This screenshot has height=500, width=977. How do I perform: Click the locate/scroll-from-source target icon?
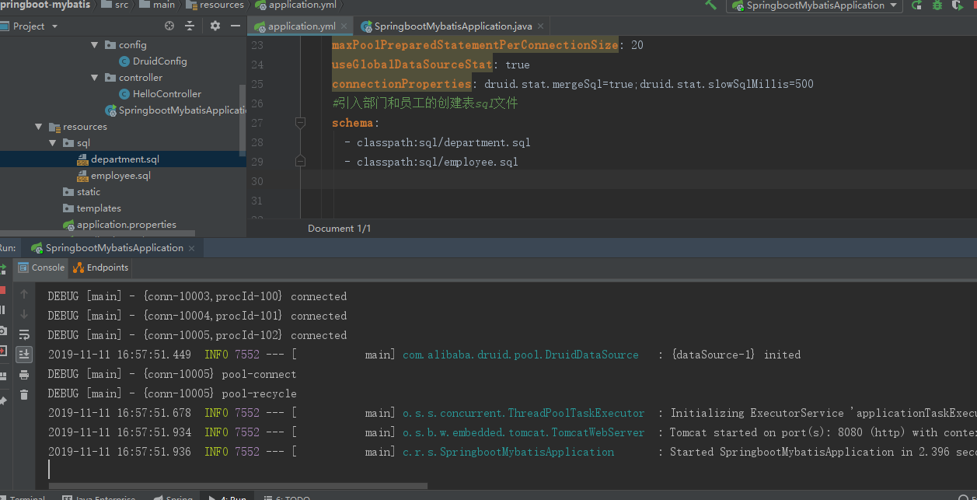[x=169, y=26]
